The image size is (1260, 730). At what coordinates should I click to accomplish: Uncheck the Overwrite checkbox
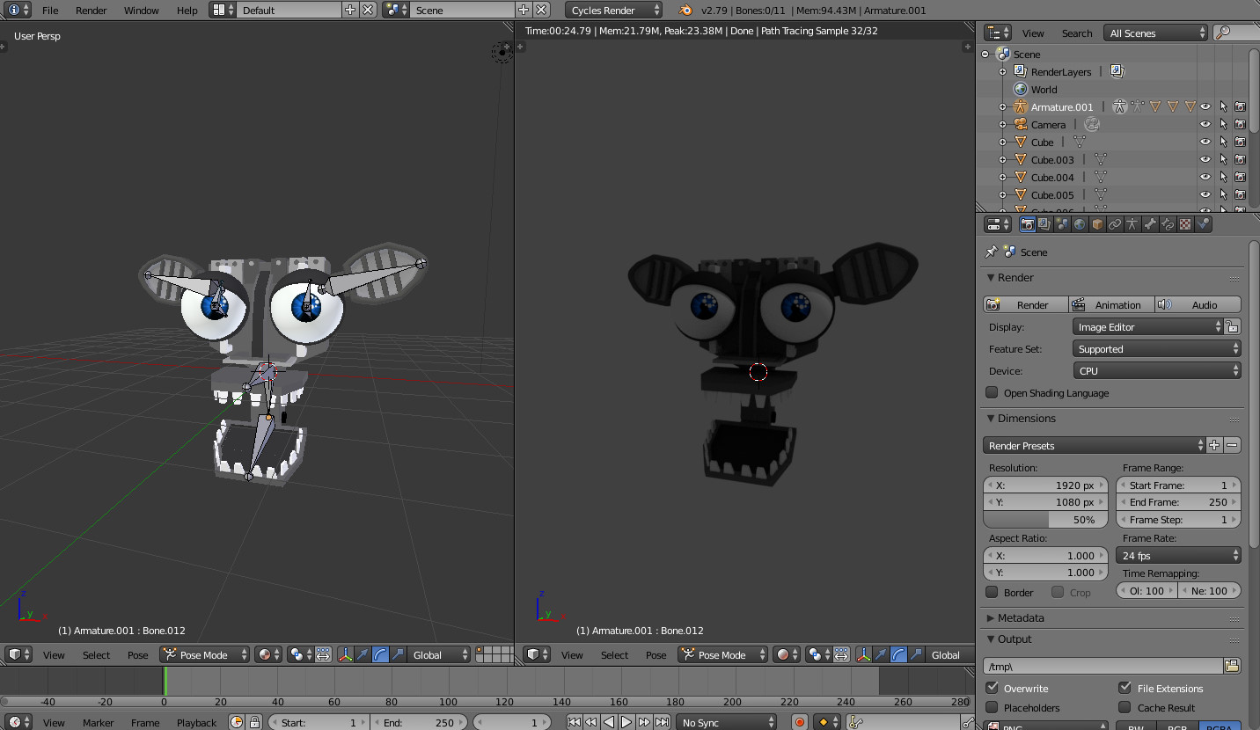(x=993, y=688)
